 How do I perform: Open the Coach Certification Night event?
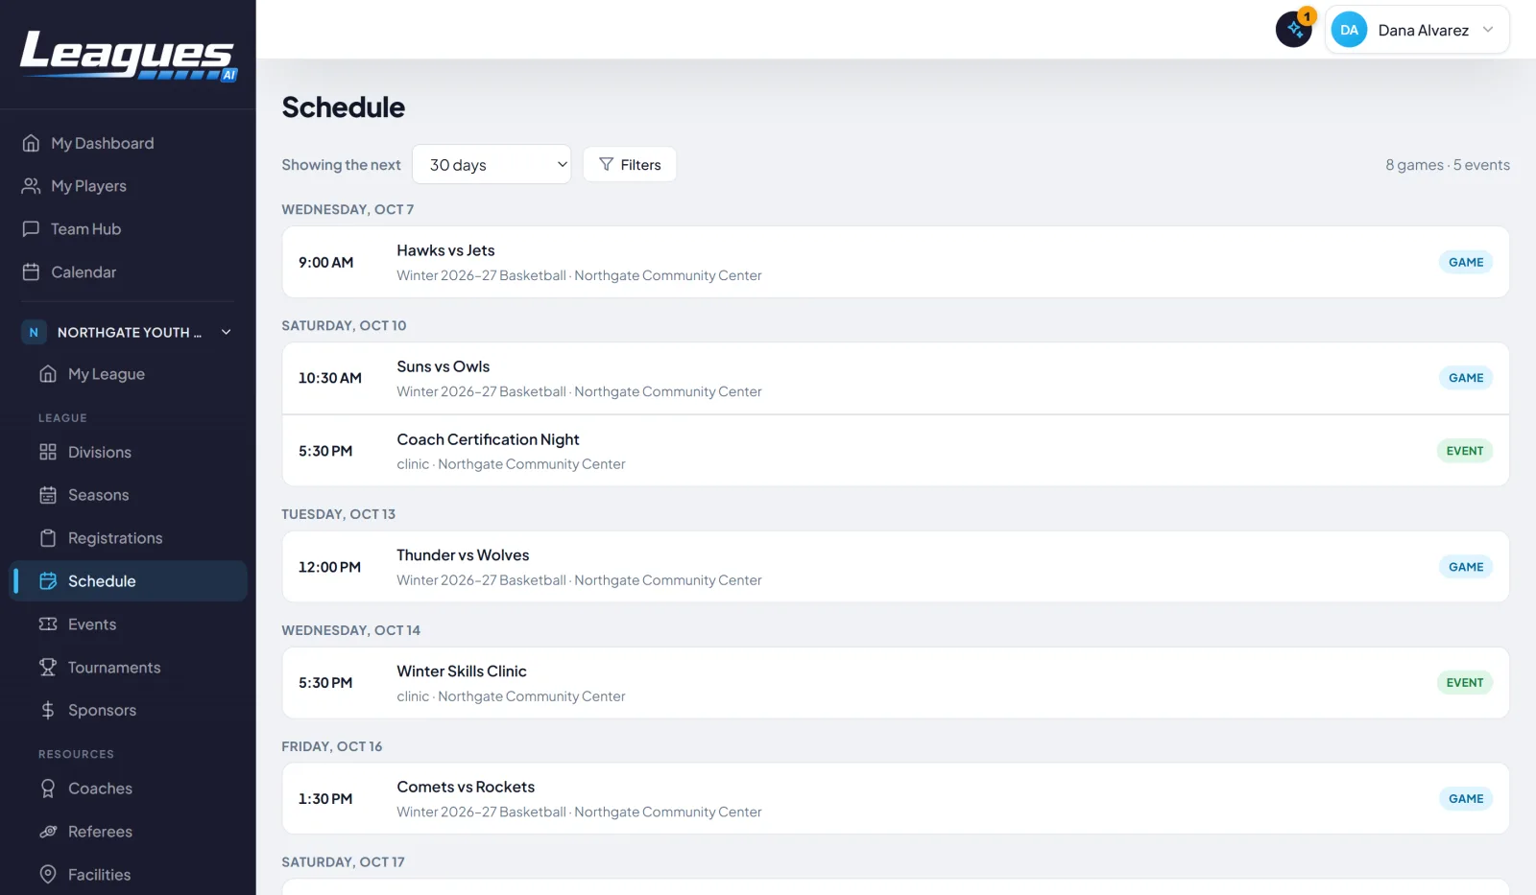click(x=896, y=451)
